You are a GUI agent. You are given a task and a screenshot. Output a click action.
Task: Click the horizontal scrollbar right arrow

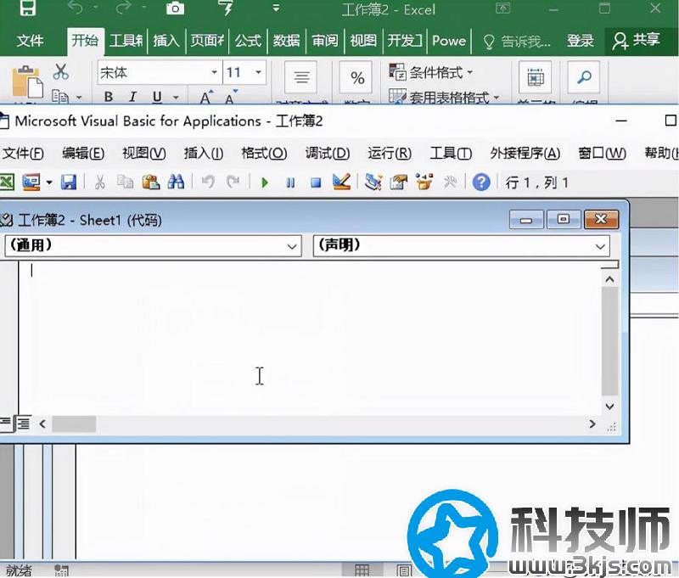[x=592, y=424]
